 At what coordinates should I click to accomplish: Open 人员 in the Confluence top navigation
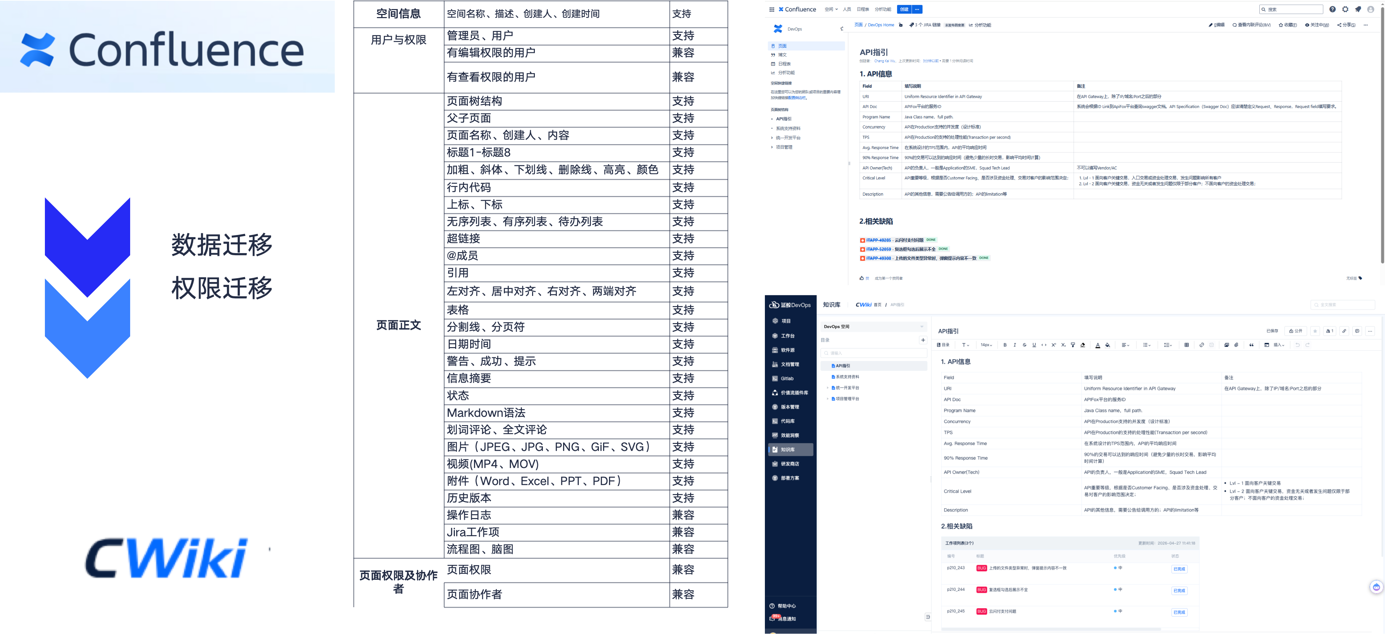point(847,9)
